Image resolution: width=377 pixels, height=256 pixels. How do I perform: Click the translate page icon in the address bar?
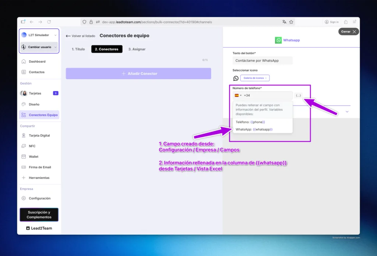point(284,22)
